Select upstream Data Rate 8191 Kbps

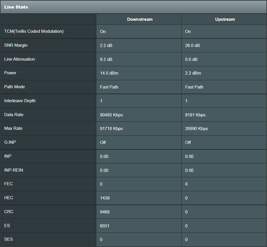point(195,115)
